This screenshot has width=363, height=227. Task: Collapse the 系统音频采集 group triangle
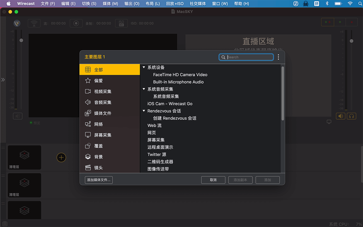144,89
